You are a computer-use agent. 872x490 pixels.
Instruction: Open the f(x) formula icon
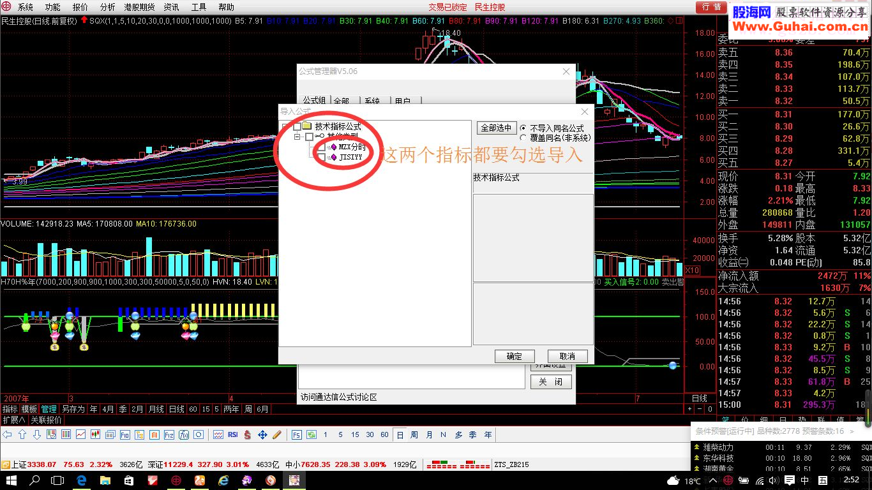click(x=184, y=434)
